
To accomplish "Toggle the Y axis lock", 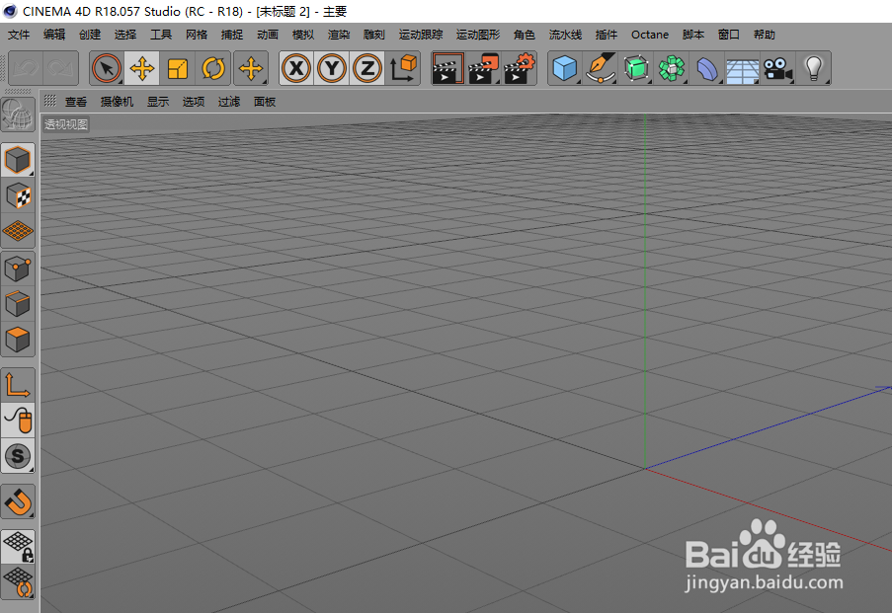I will coord(332,69).
